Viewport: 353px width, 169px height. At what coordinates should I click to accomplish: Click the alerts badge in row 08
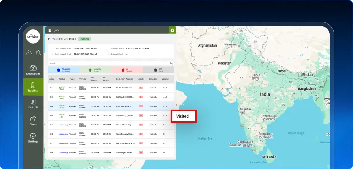pos(141,152)
